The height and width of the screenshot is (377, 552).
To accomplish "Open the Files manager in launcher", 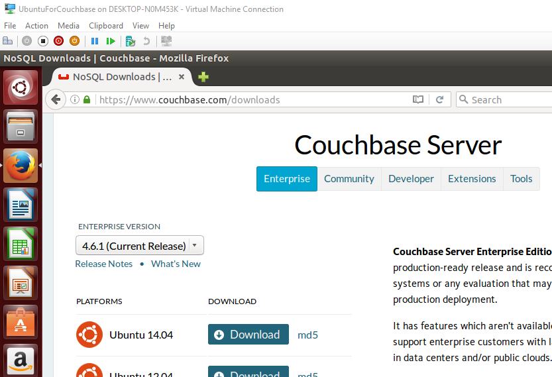I will pos(21,127).
